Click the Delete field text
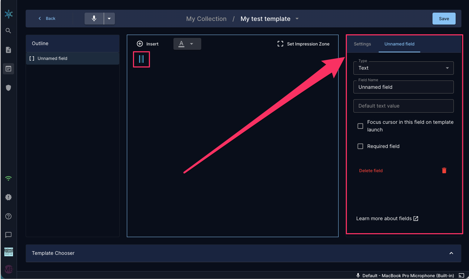The height and width of the screenshot is (279, 469). coord(371,171)
